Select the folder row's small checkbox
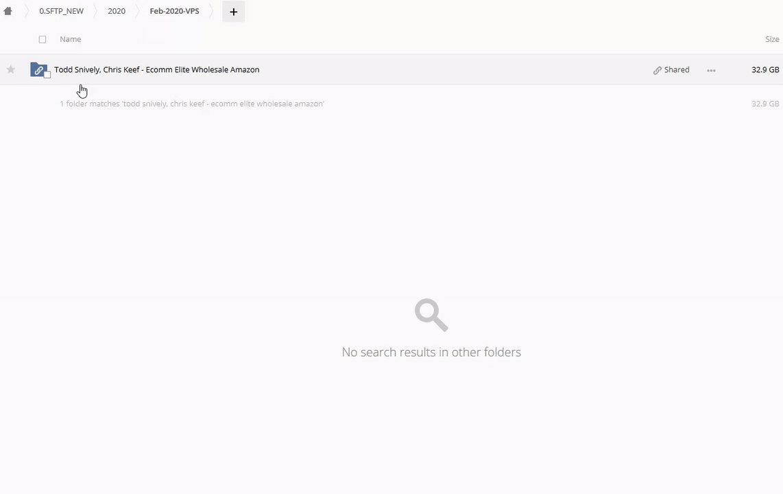 tap(47, 75)
